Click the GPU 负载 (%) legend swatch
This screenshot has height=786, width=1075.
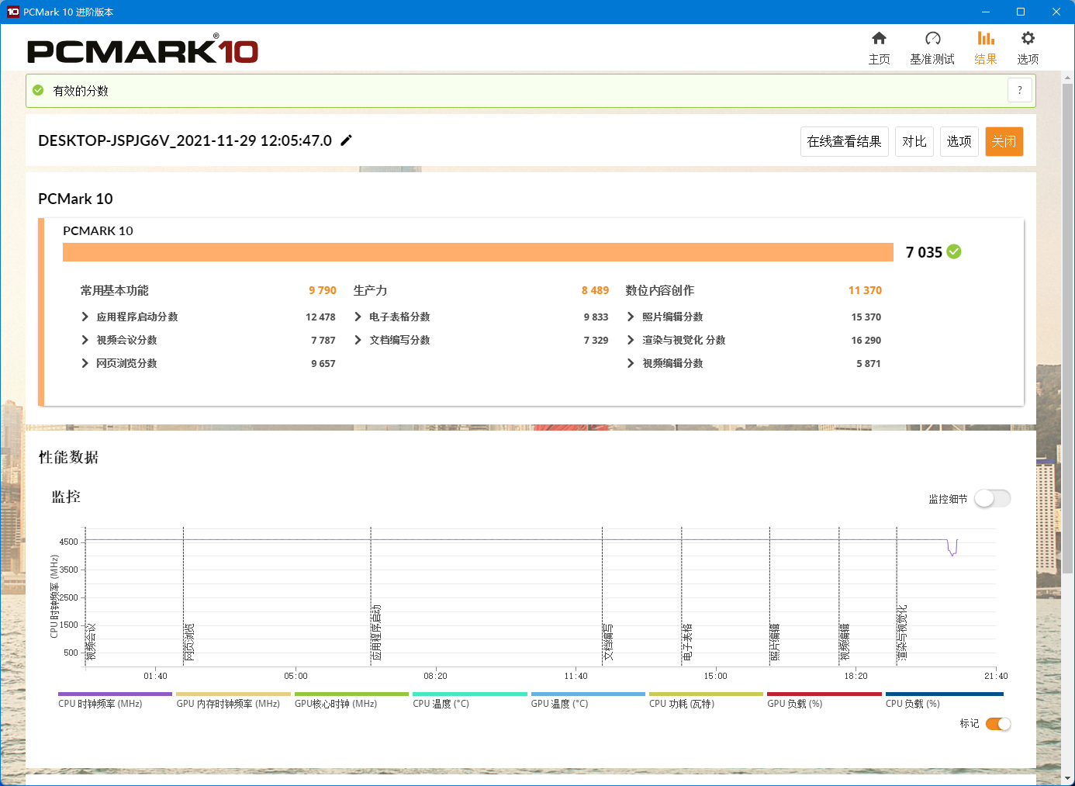click(824, 694)
